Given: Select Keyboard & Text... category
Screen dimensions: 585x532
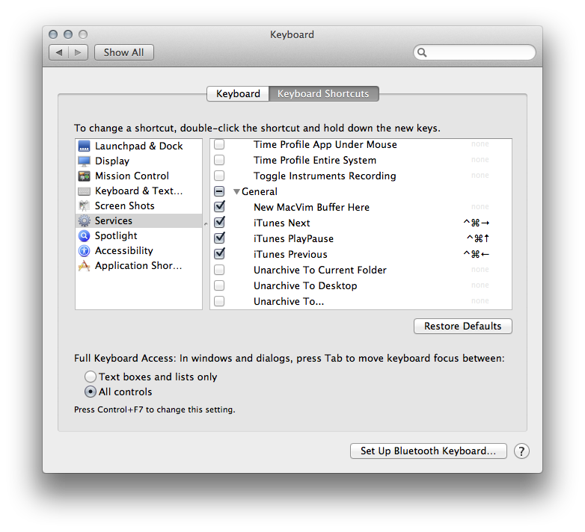Looking at the screenshot, I should [139, 191].
